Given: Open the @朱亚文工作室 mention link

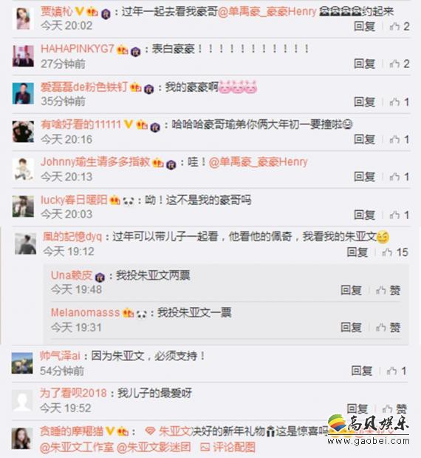Looking at the screenshot, I should tap(76, 448).
